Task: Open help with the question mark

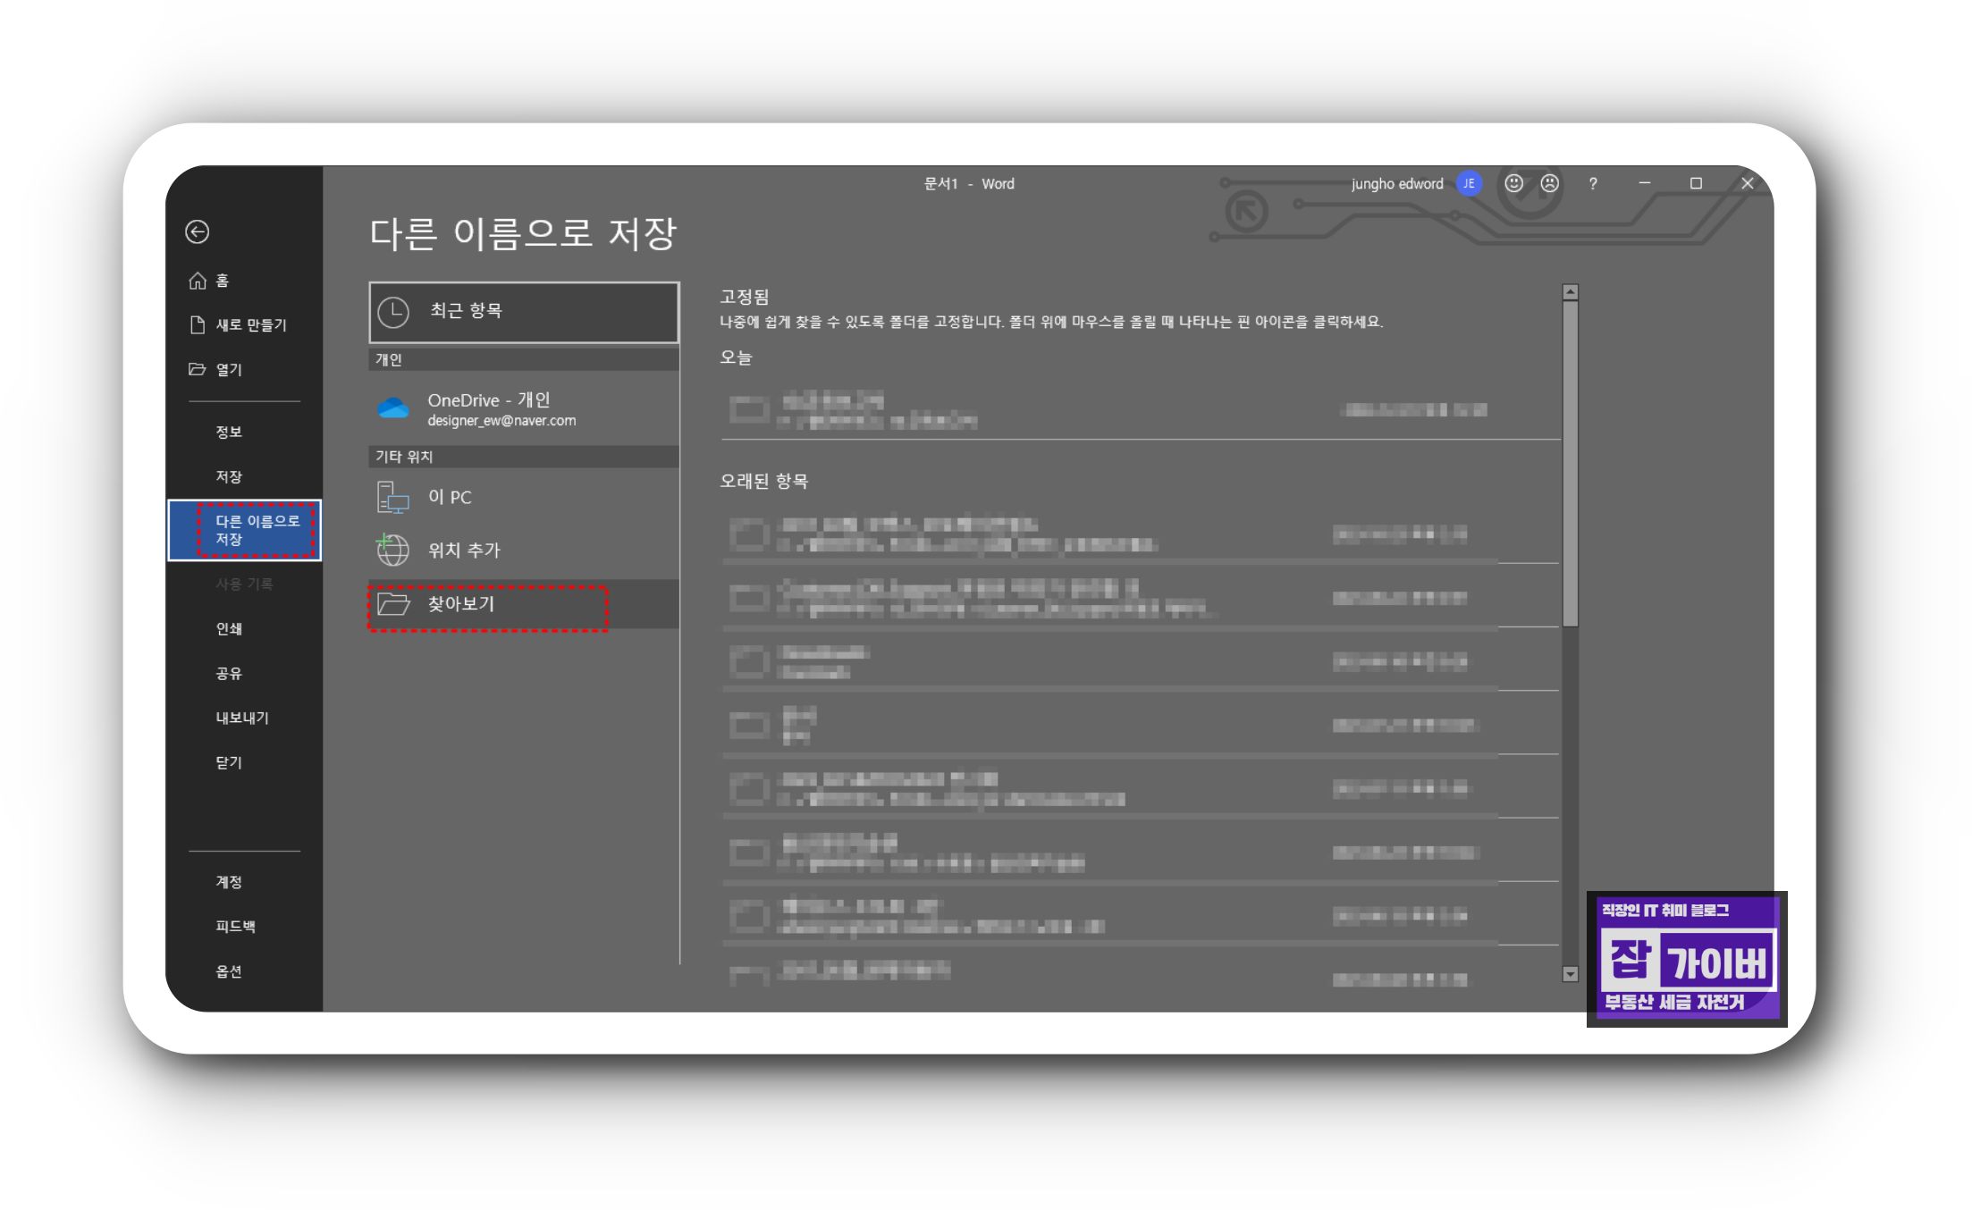Action: pyautogui.click(x=1593, y=184)
